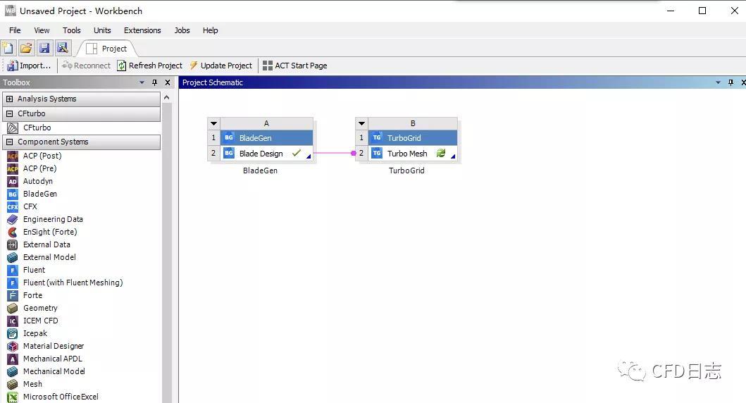Select the EnSight (Forte) icon
This screenshot has height=403, width=746.
click(x=13, y=232)
